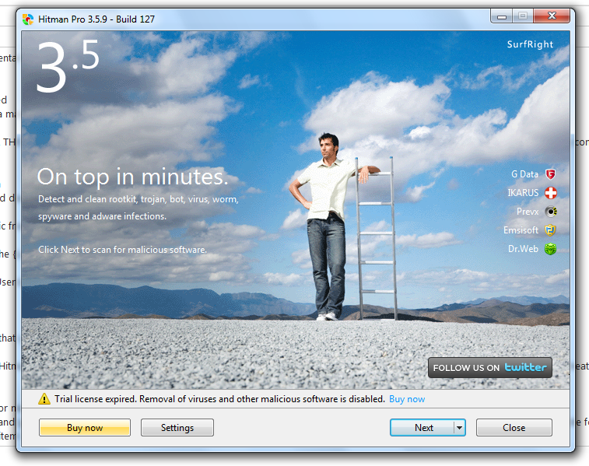Click the Emsisoft shield icon
The height and width of the screenshot is (466, 589).
[x=550, y=230]
